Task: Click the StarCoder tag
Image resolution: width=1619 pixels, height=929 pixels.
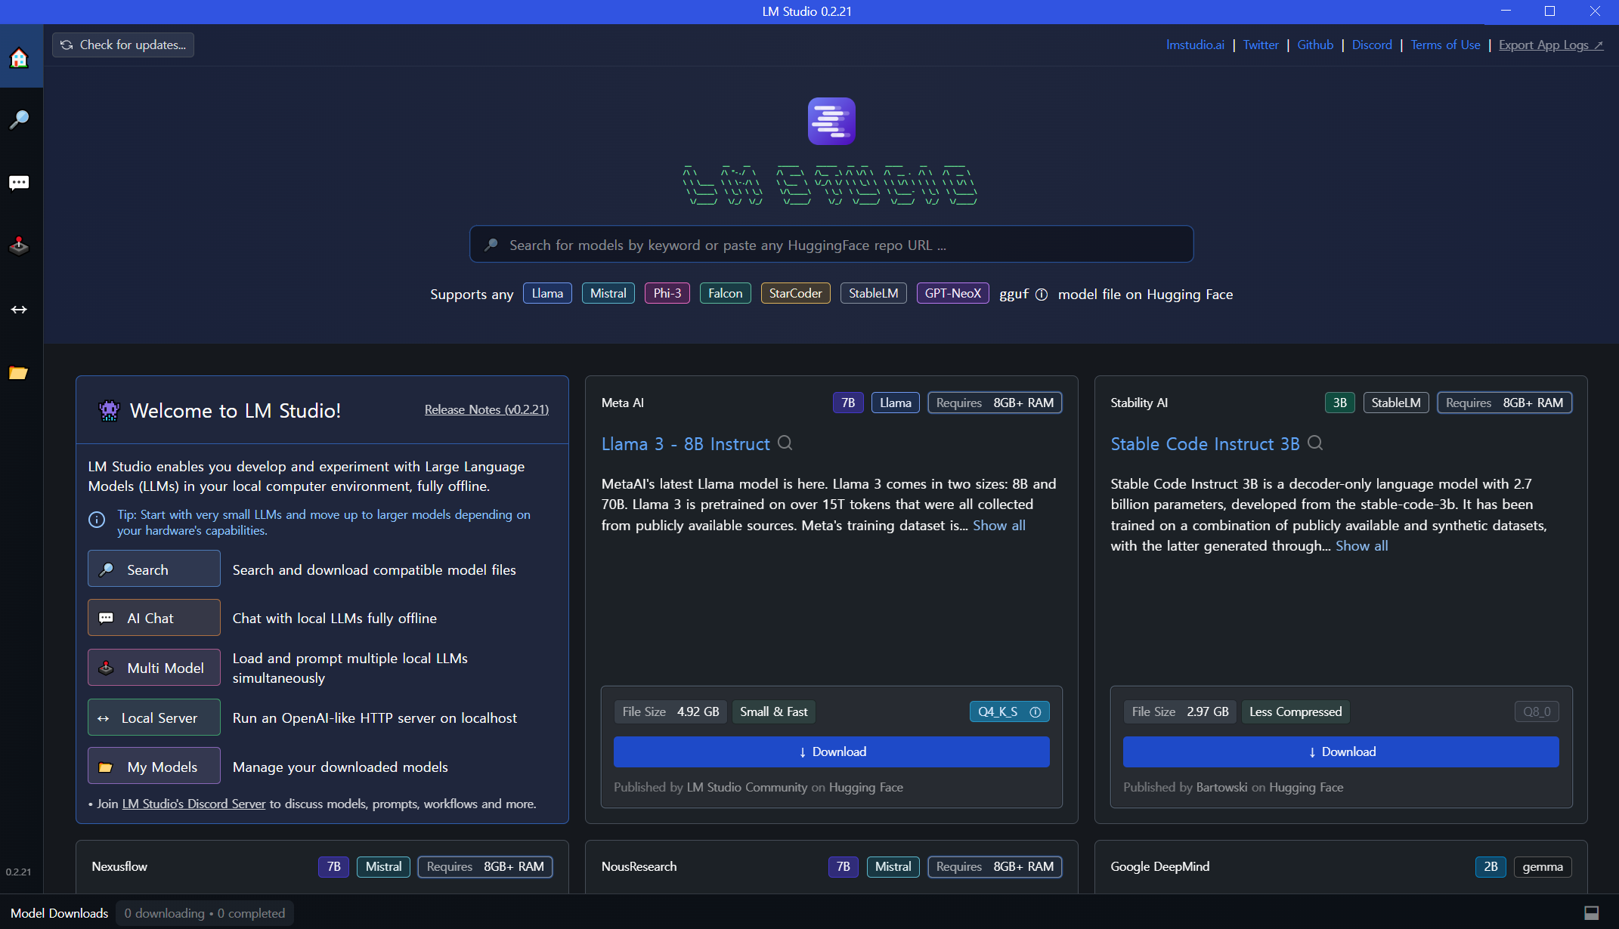Action: pyautogui.click(x=796, y=294)
